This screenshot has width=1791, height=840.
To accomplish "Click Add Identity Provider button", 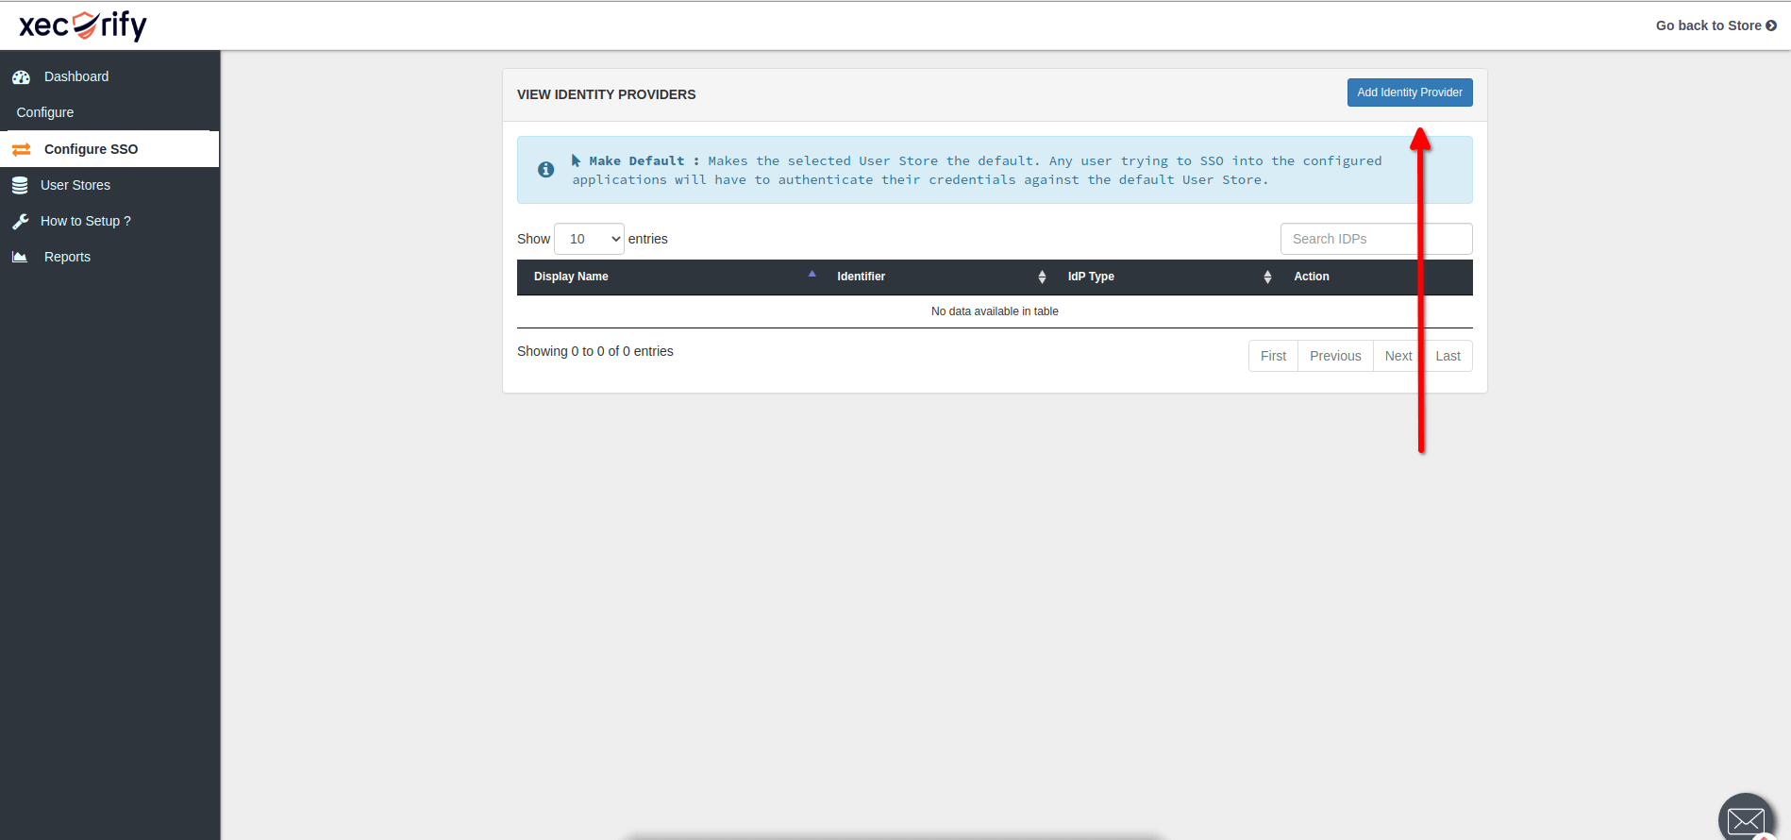I will click(x=1410, y=92).
